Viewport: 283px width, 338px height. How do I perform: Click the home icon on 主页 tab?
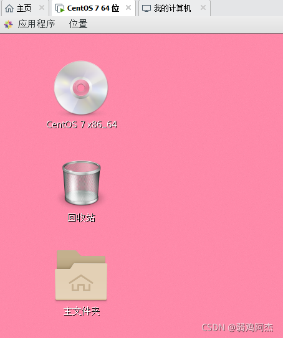pos(9,9)
